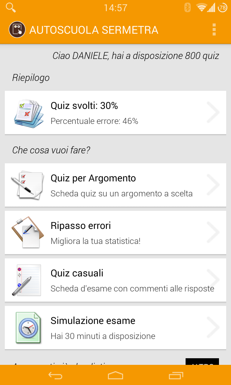Select the Quiz casuali menu entry

(115, 280)
